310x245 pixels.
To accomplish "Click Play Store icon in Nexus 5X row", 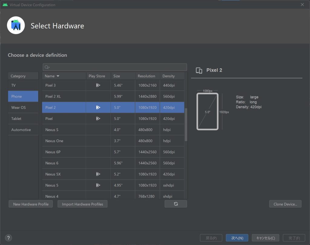I will pos(98,174).
